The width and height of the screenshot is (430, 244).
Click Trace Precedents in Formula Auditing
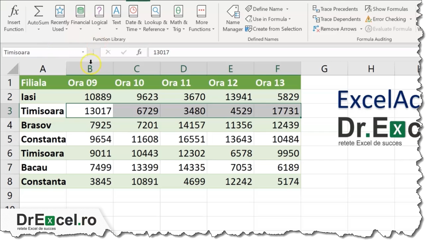click(335, 9)
